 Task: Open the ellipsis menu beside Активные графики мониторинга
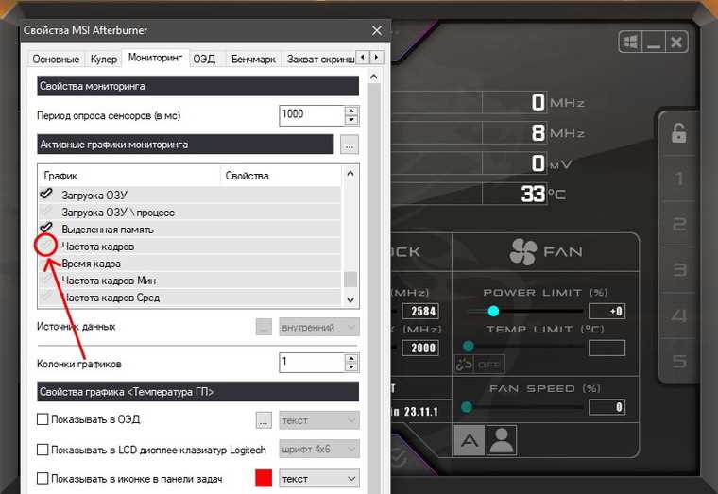(x=350, y=145)
